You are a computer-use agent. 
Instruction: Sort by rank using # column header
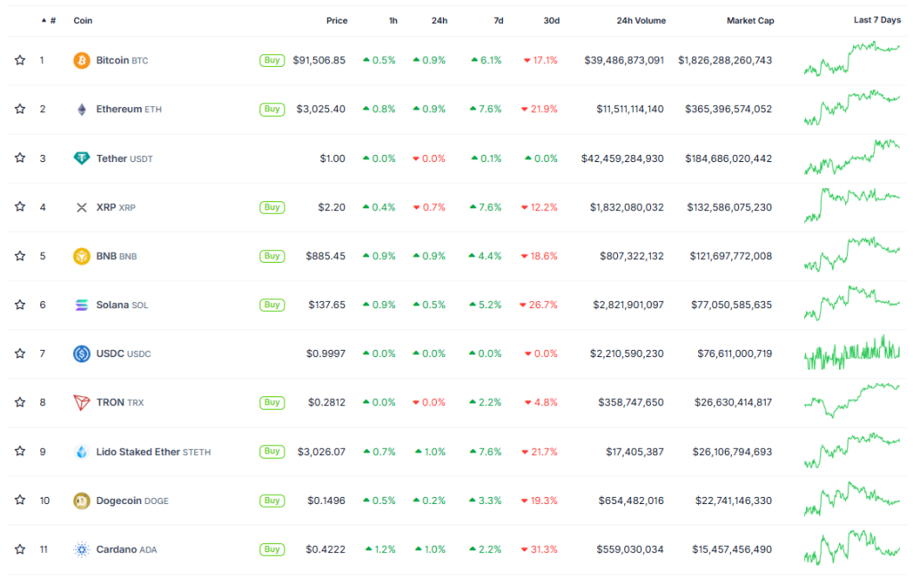[x=52, y=20]
